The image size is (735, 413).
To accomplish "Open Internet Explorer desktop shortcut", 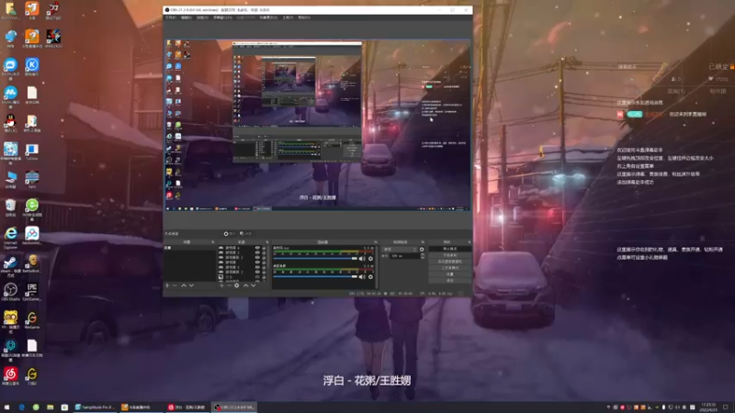I will 10,237.
